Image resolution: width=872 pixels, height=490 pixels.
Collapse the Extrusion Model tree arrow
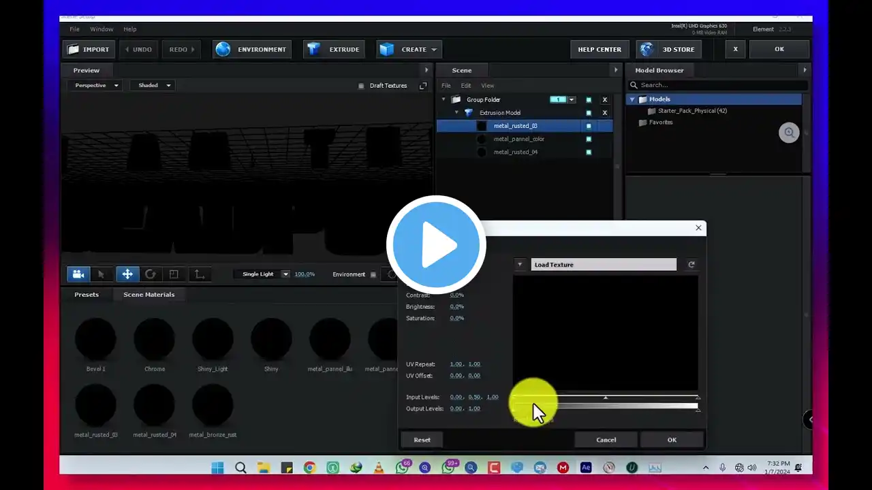(x=456, y=113)
